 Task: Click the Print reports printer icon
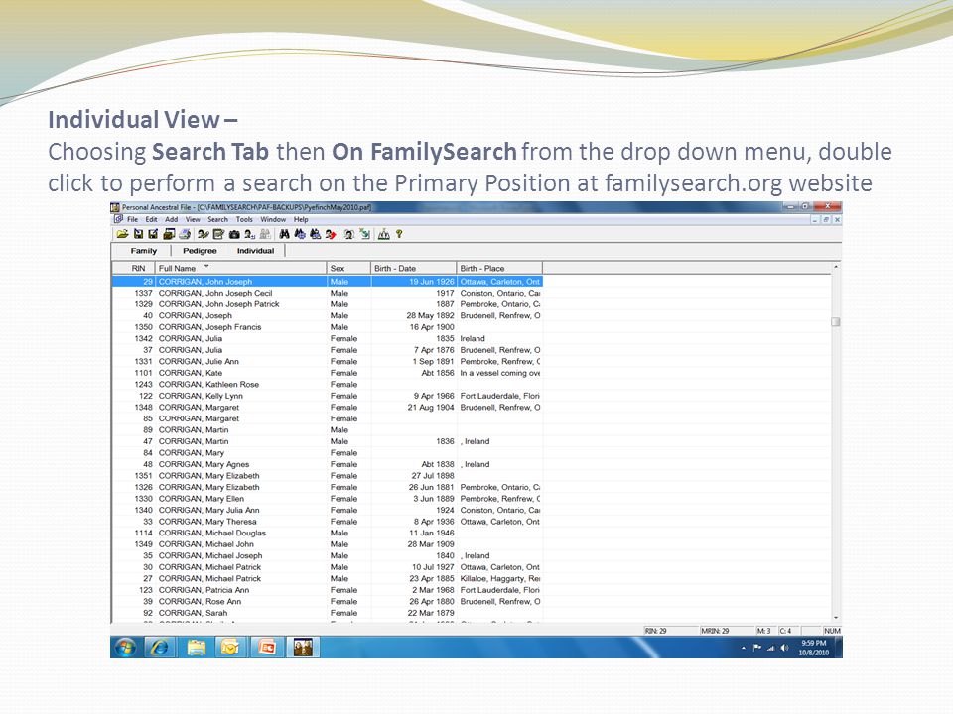tap(185, 234)
